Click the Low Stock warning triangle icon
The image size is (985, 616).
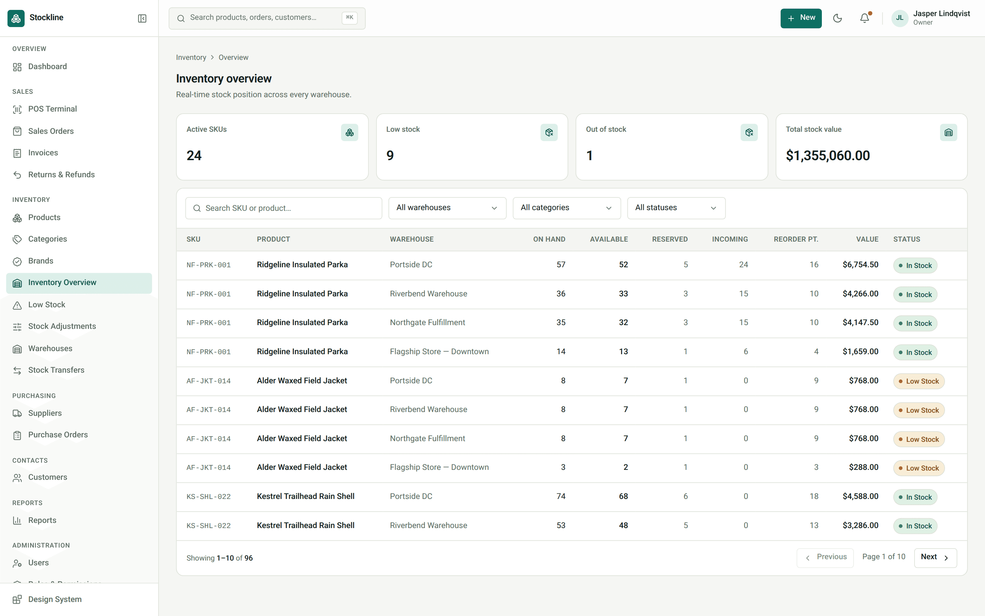[x=17, y=305]
